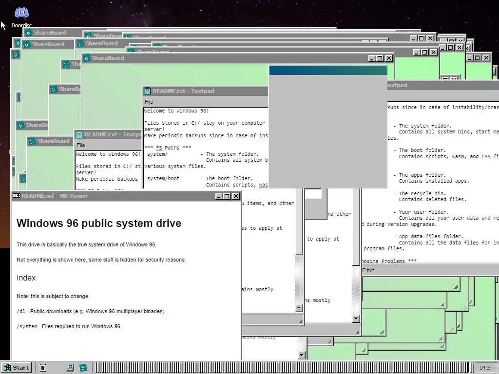Maximize the README.md MD Viewer window
The width and height of the screenshot is (499, 374).
[227, 196]
